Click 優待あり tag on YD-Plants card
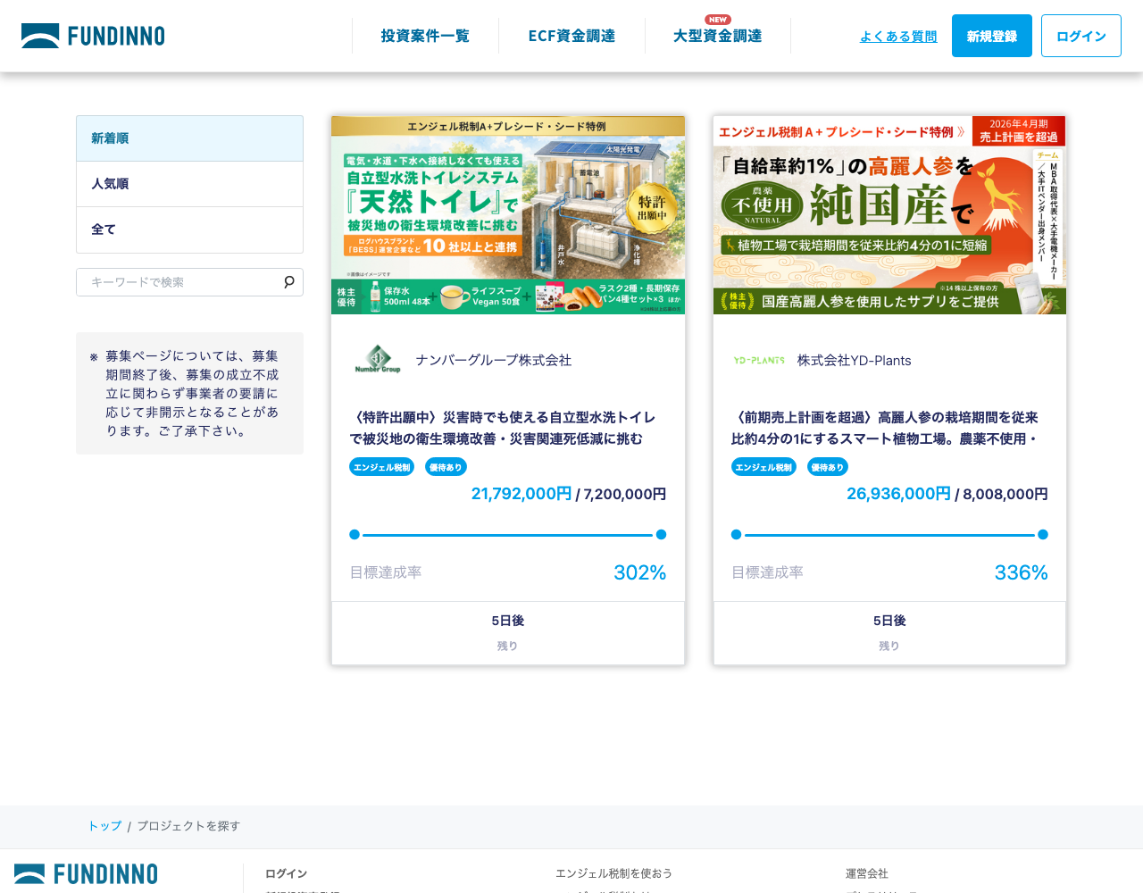Screen dimensions: 1143x893 click(x=828, y=467)
